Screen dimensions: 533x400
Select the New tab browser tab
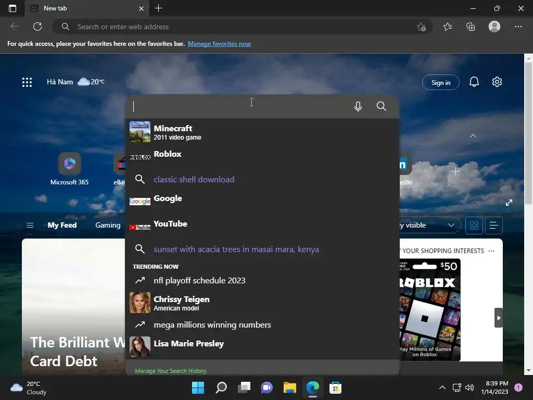click(86, 8)
